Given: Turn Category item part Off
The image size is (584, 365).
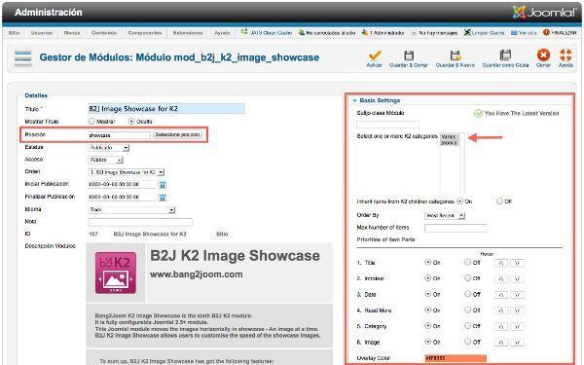Looking at the screenshot, I should tap(467, 326).
